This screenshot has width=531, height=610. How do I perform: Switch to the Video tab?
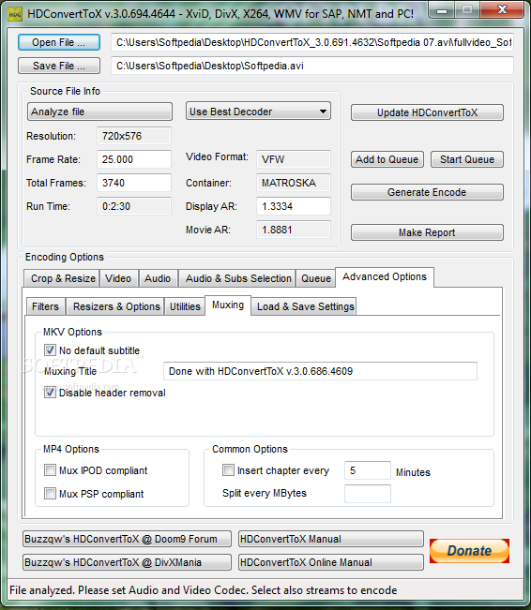pos(118,278)
